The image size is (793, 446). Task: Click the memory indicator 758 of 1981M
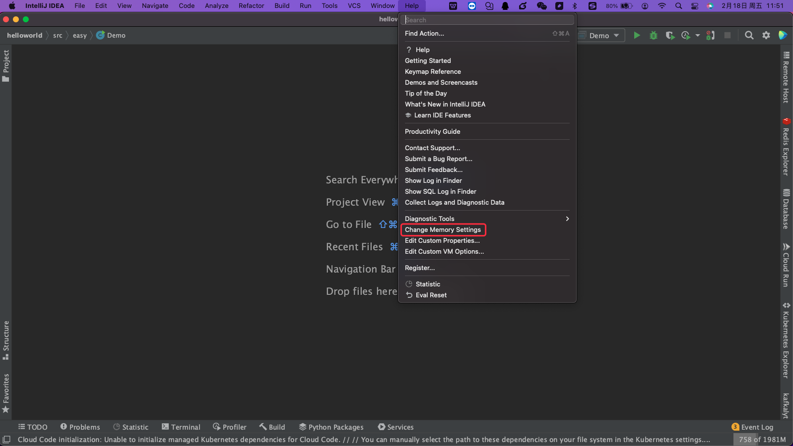762,440
